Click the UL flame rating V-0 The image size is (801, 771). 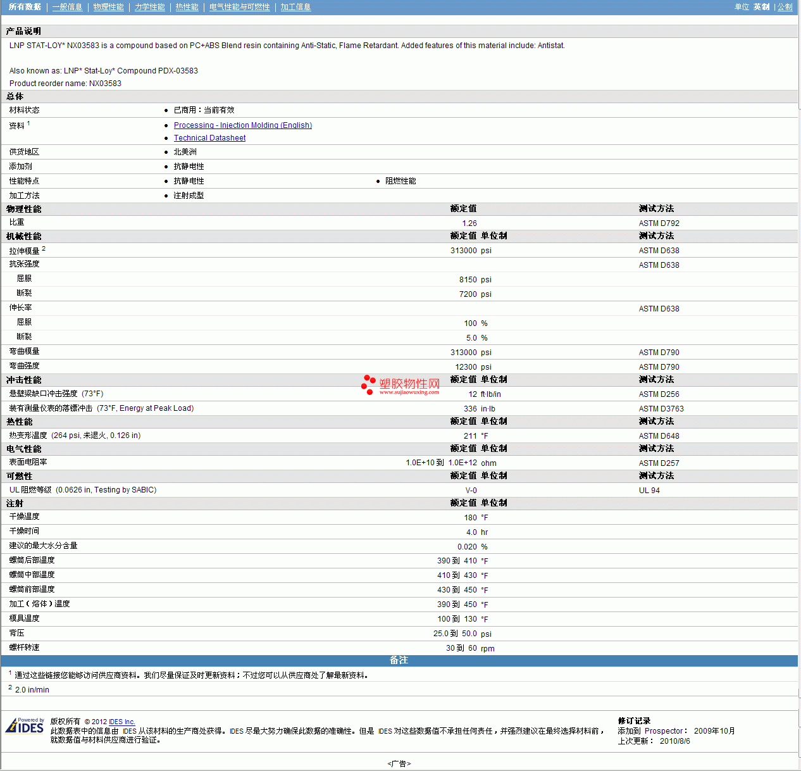coord(471,491)
